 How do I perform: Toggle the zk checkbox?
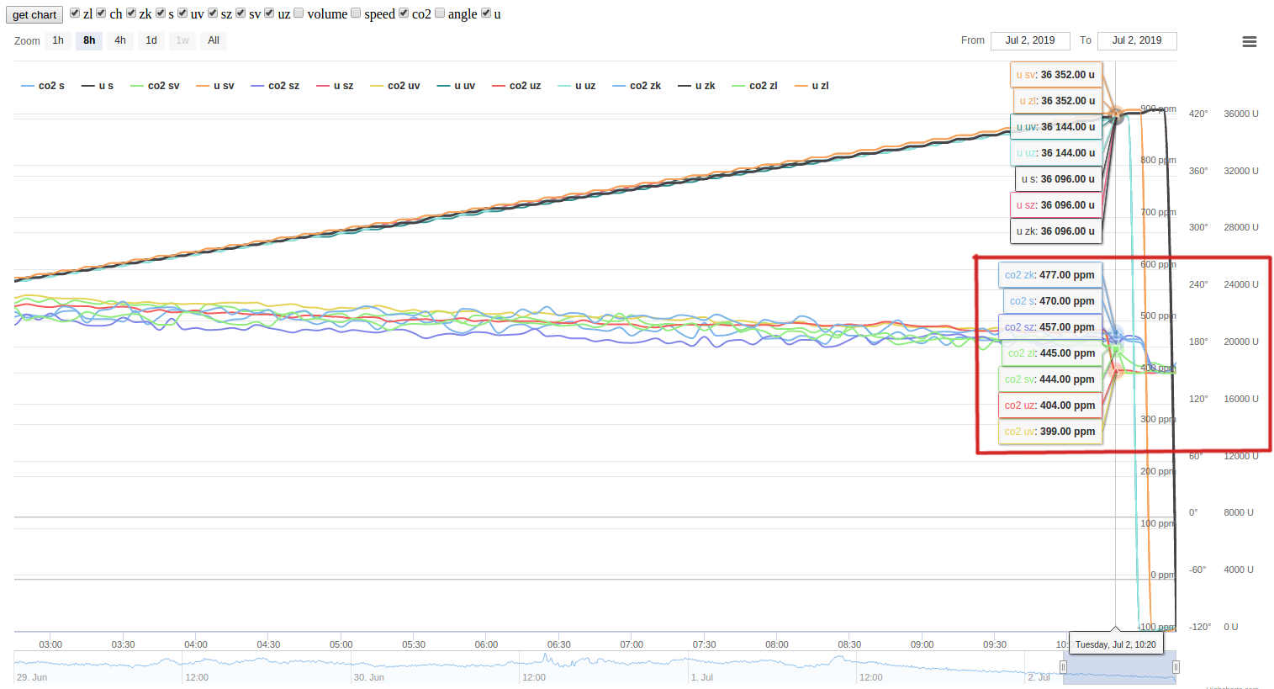click(x=131, y=13)
